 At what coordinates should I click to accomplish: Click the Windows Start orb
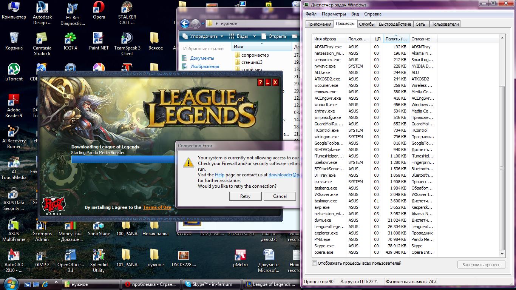[10, 284]
